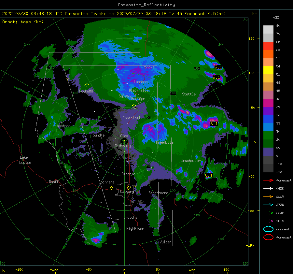293x274 pixels.
Task: Click the yellow 54–51 dBZ color swatch
Action: [268, 70]
